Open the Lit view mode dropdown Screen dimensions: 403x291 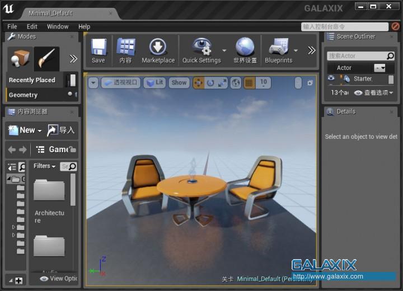click(x=154, y=83)
